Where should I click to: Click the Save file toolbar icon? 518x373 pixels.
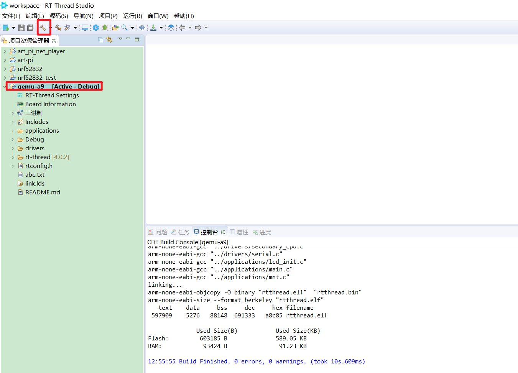[x=21, y=28]
